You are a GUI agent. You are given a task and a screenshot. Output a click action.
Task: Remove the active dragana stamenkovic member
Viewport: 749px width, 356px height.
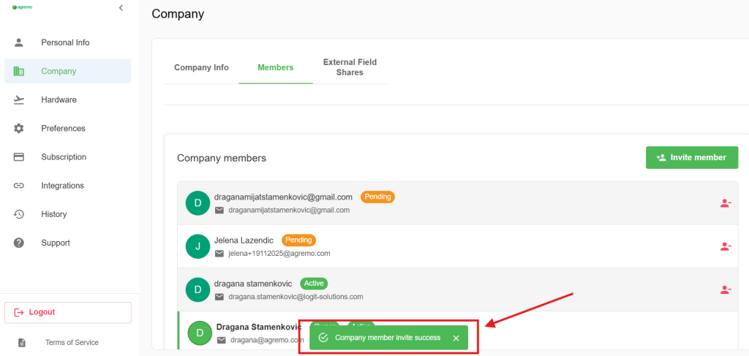[x=725, y=289]
